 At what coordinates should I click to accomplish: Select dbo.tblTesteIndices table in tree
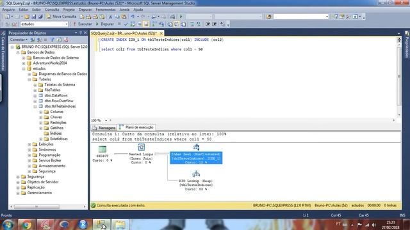(60, 107)
